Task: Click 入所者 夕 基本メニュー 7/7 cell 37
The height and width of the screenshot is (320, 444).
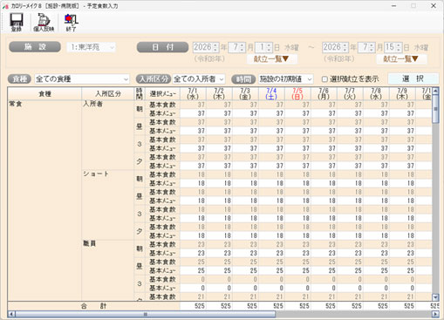Action: tap(350, 166)
